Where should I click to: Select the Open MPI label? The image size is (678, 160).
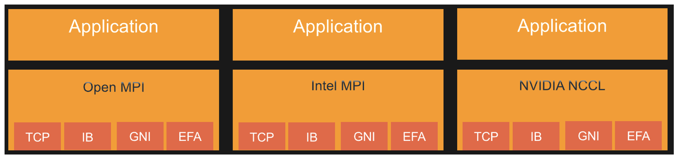tap(114, 87)
